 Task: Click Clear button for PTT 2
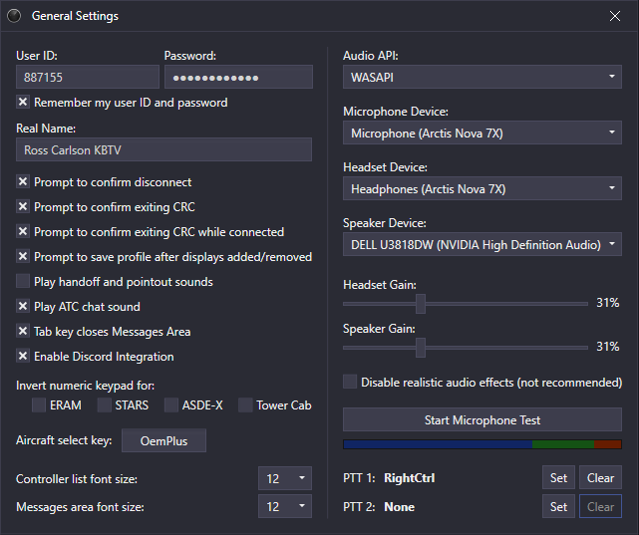pos(600,506)
